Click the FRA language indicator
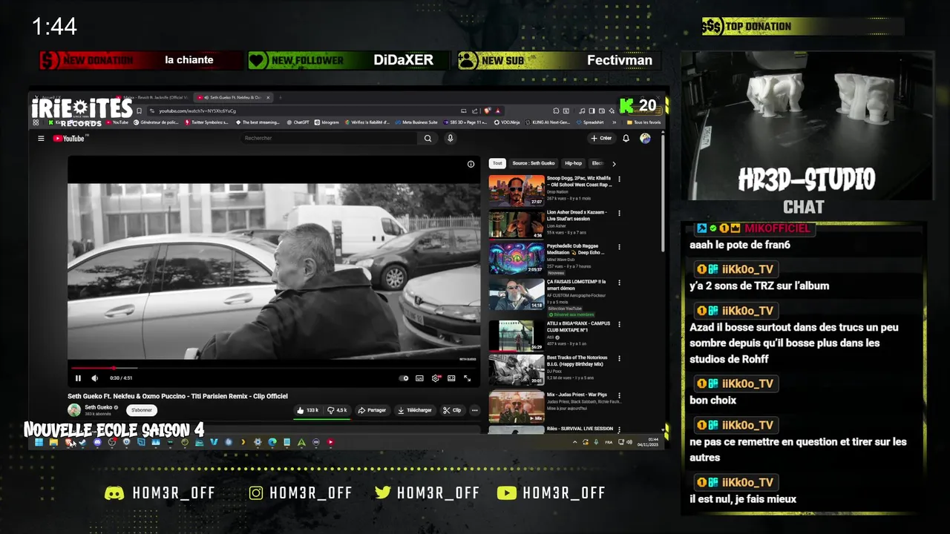This screenshot has height=534, width=950. (x=609, y=442)
